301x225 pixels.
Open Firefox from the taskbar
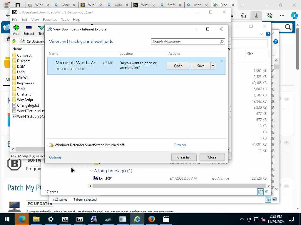tap(151, 219)
